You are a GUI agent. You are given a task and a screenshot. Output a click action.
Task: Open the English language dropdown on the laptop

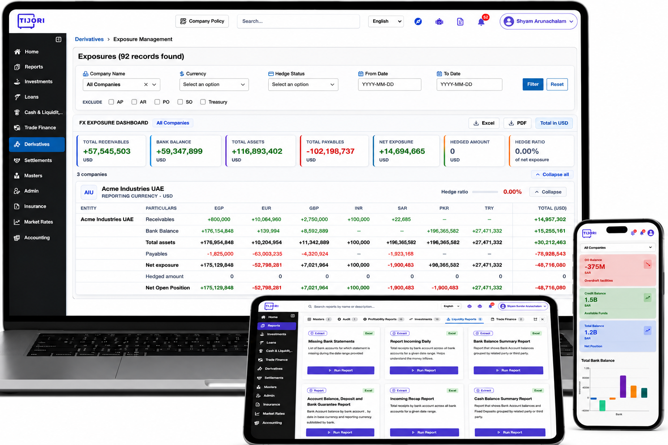click(x=386, y=21)
